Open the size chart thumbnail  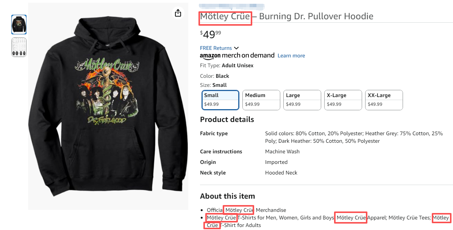(19, 47)
